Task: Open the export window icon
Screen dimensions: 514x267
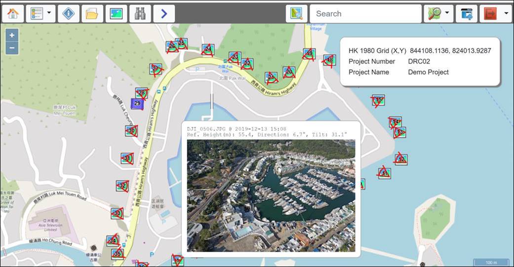Action: [467, 14]
